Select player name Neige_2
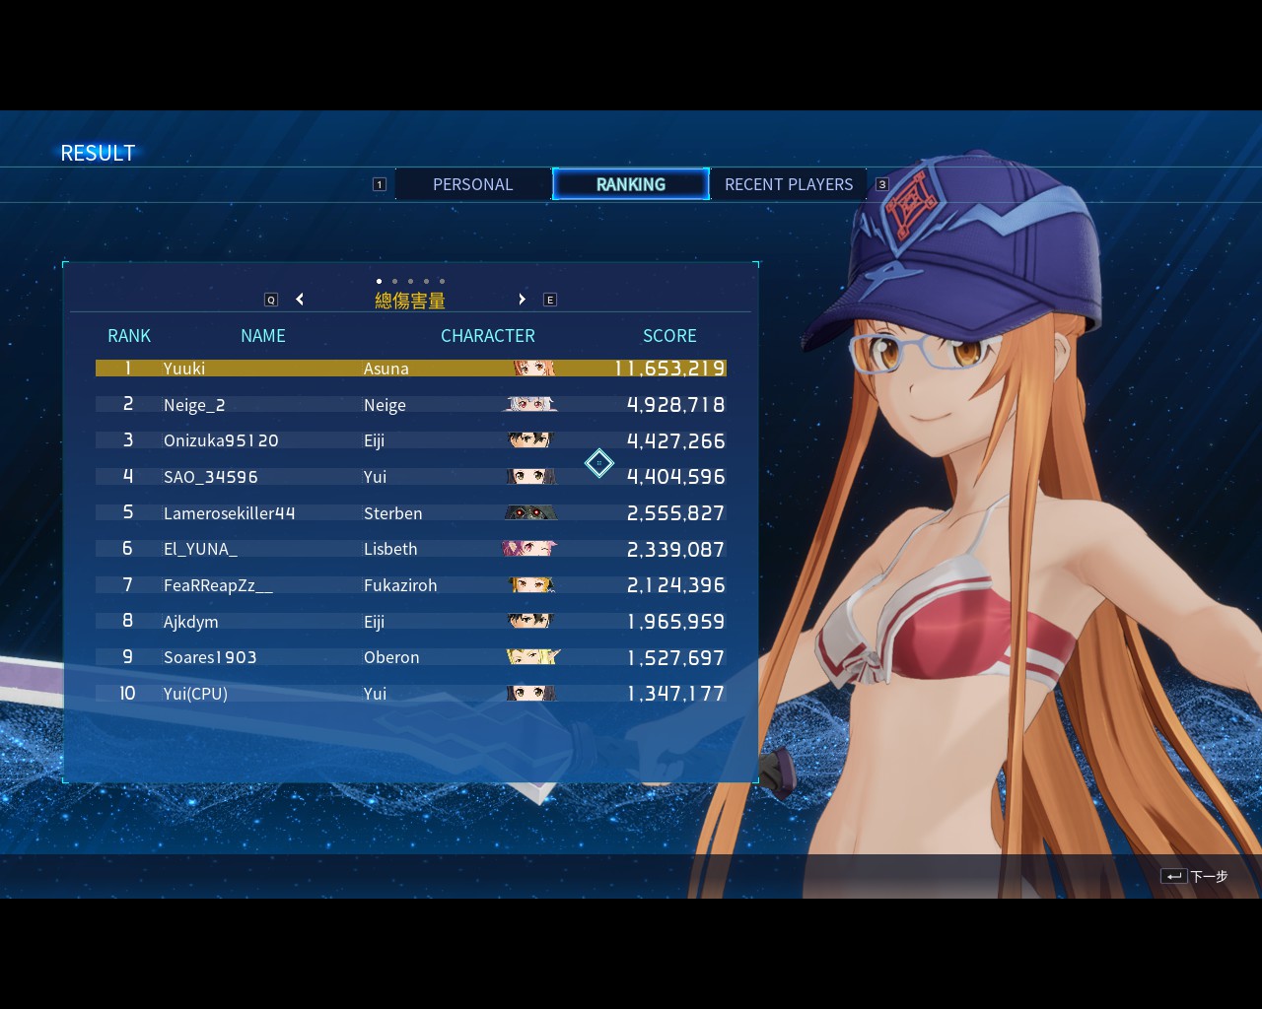Screen dimensions: 1262x1009 [x=194, y=405]
